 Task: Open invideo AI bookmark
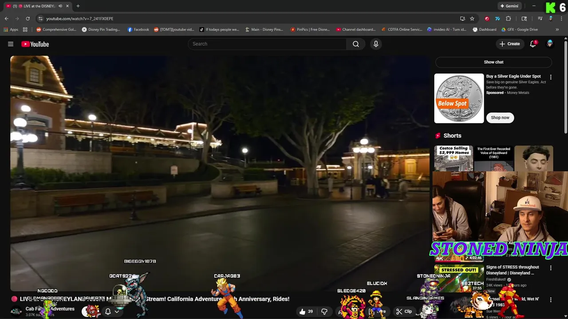pos(447,30)
